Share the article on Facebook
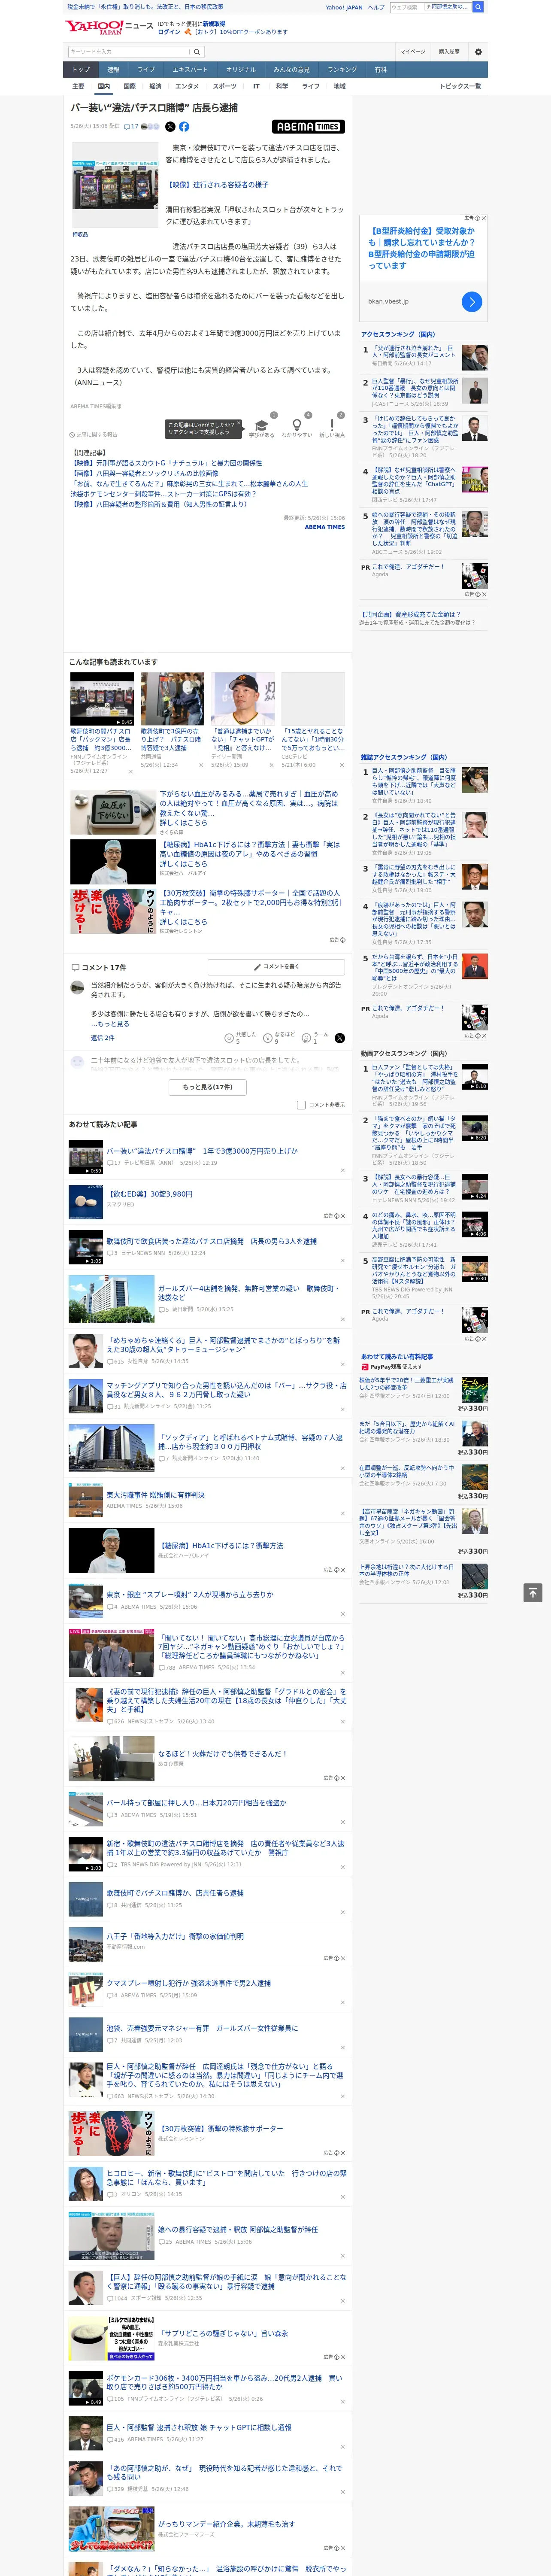The width and height of the screenshot is (551, 2576). point(184,127)
